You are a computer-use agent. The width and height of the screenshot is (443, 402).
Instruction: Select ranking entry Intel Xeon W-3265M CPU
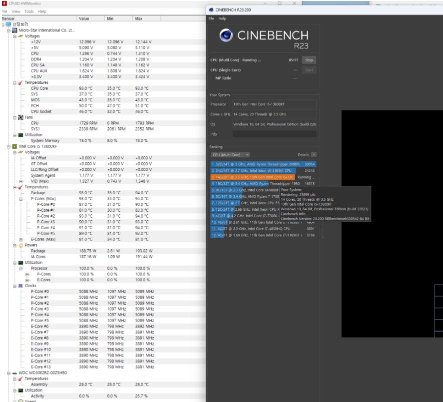(x=263, y=171)
